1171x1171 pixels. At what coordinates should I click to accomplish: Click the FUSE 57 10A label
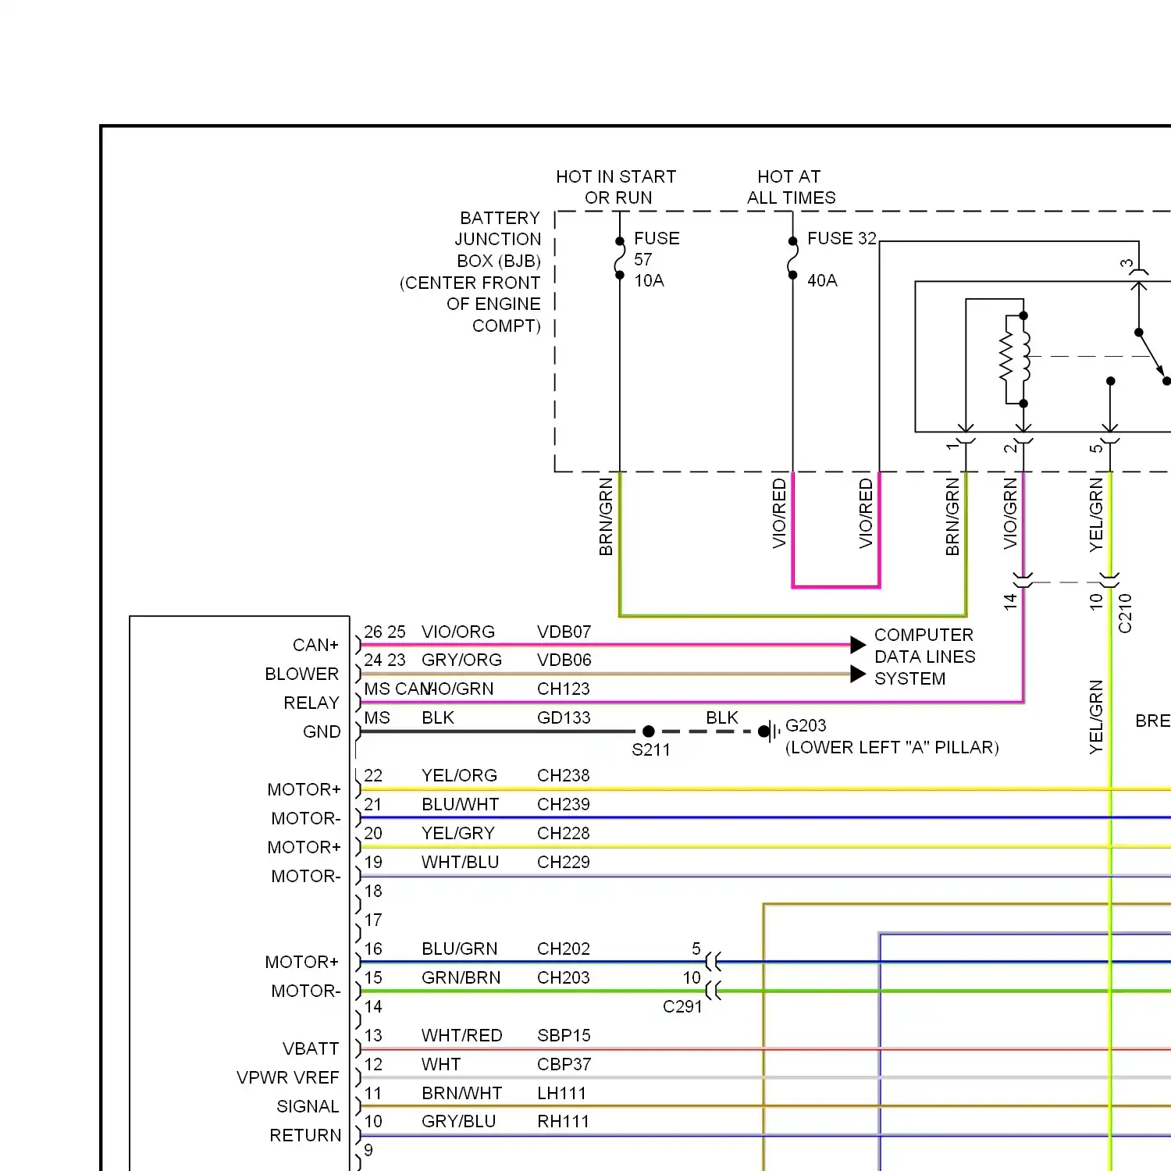(x=656, y=259)
